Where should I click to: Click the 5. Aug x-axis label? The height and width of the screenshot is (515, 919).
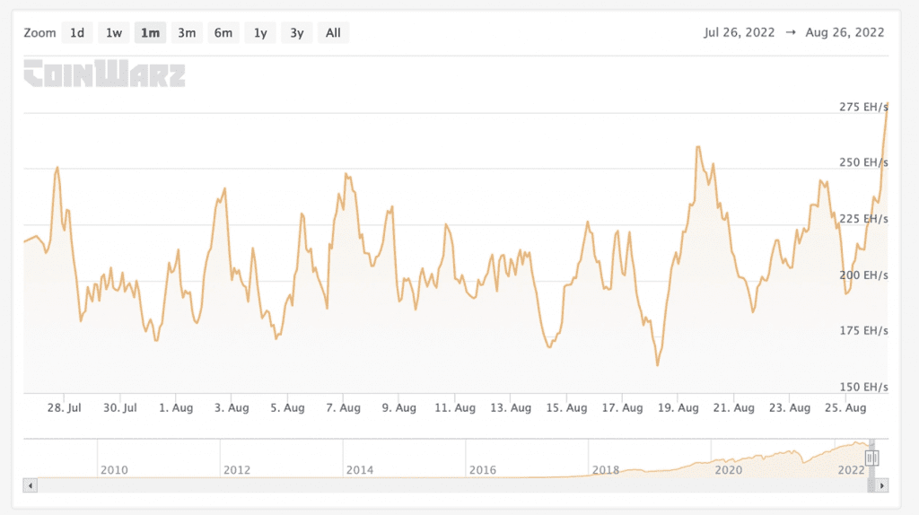287,407
